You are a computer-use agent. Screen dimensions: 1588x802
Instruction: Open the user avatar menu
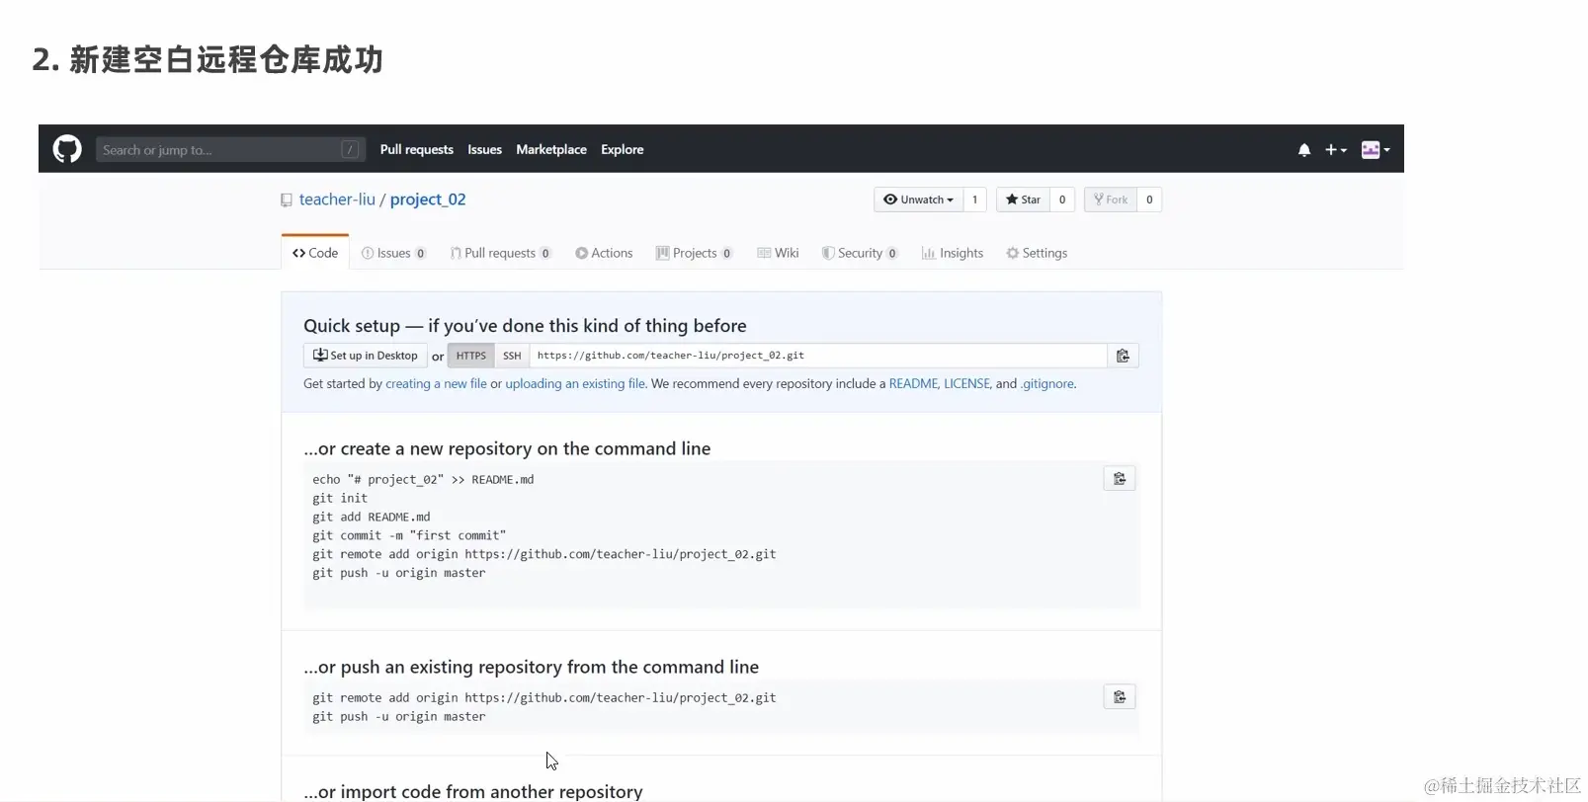1375,150
